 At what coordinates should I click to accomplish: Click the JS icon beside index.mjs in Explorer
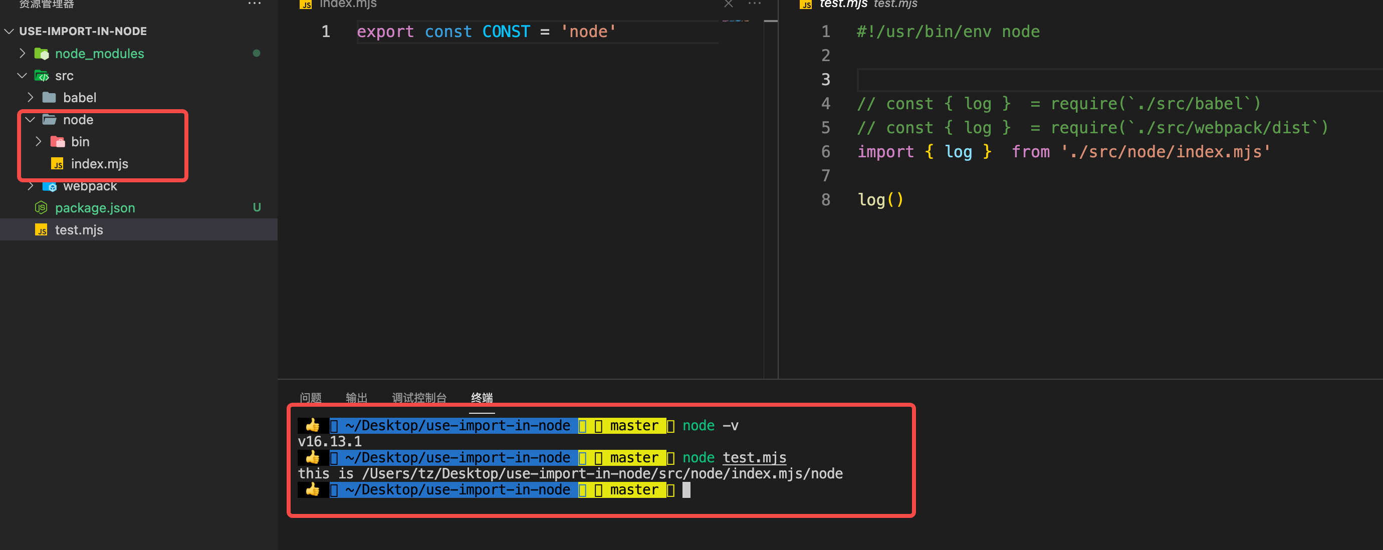click(58, 164)
